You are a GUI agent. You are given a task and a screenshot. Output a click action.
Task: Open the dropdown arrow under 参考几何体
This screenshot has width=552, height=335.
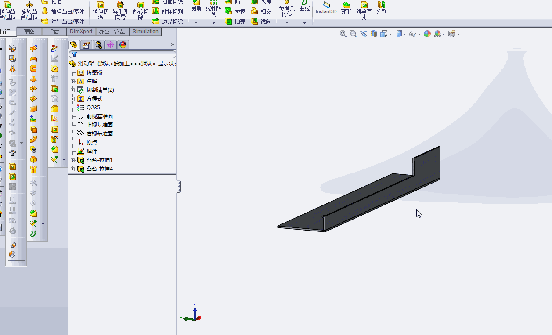(x=287, y=22)
